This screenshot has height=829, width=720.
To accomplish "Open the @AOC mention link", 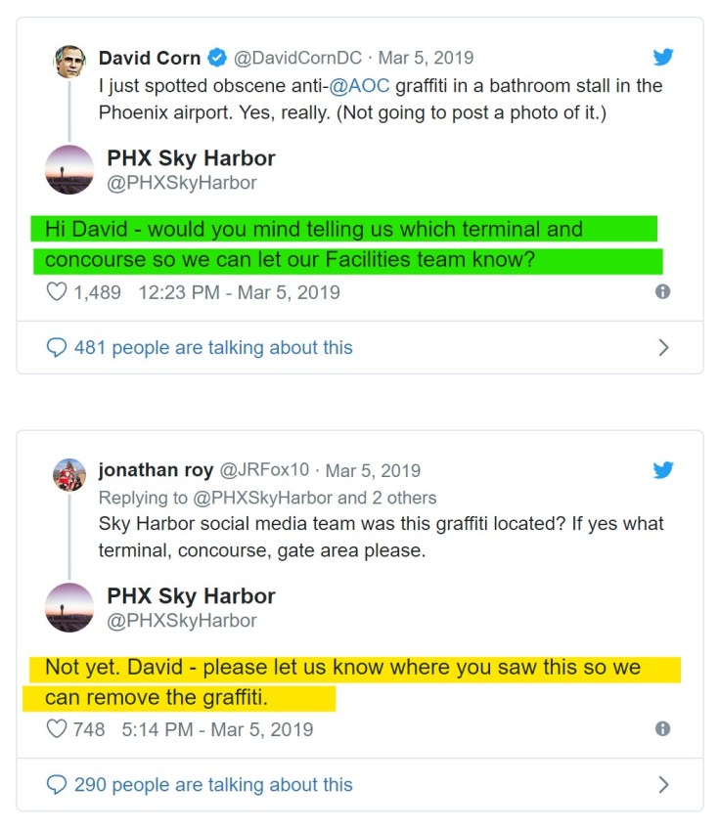I will coord(360,86).
